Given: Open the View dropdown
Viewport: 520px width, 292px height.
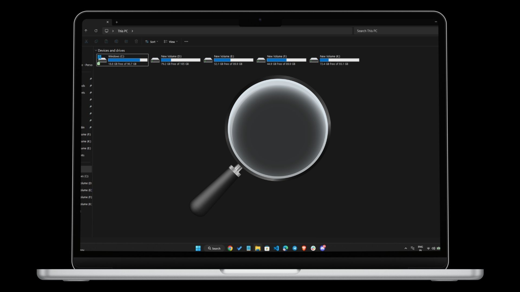Looking at the screenshot, I should (x=171, y=42).
